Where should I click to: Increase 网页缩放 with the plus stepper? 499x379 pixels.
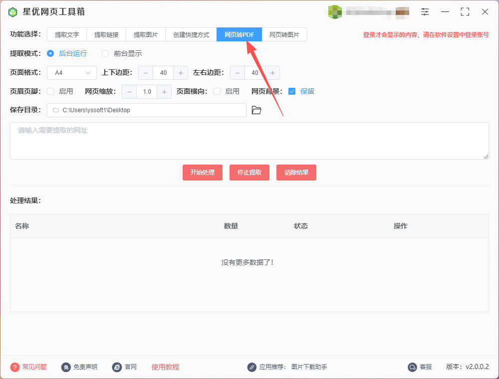click(164, 91)
